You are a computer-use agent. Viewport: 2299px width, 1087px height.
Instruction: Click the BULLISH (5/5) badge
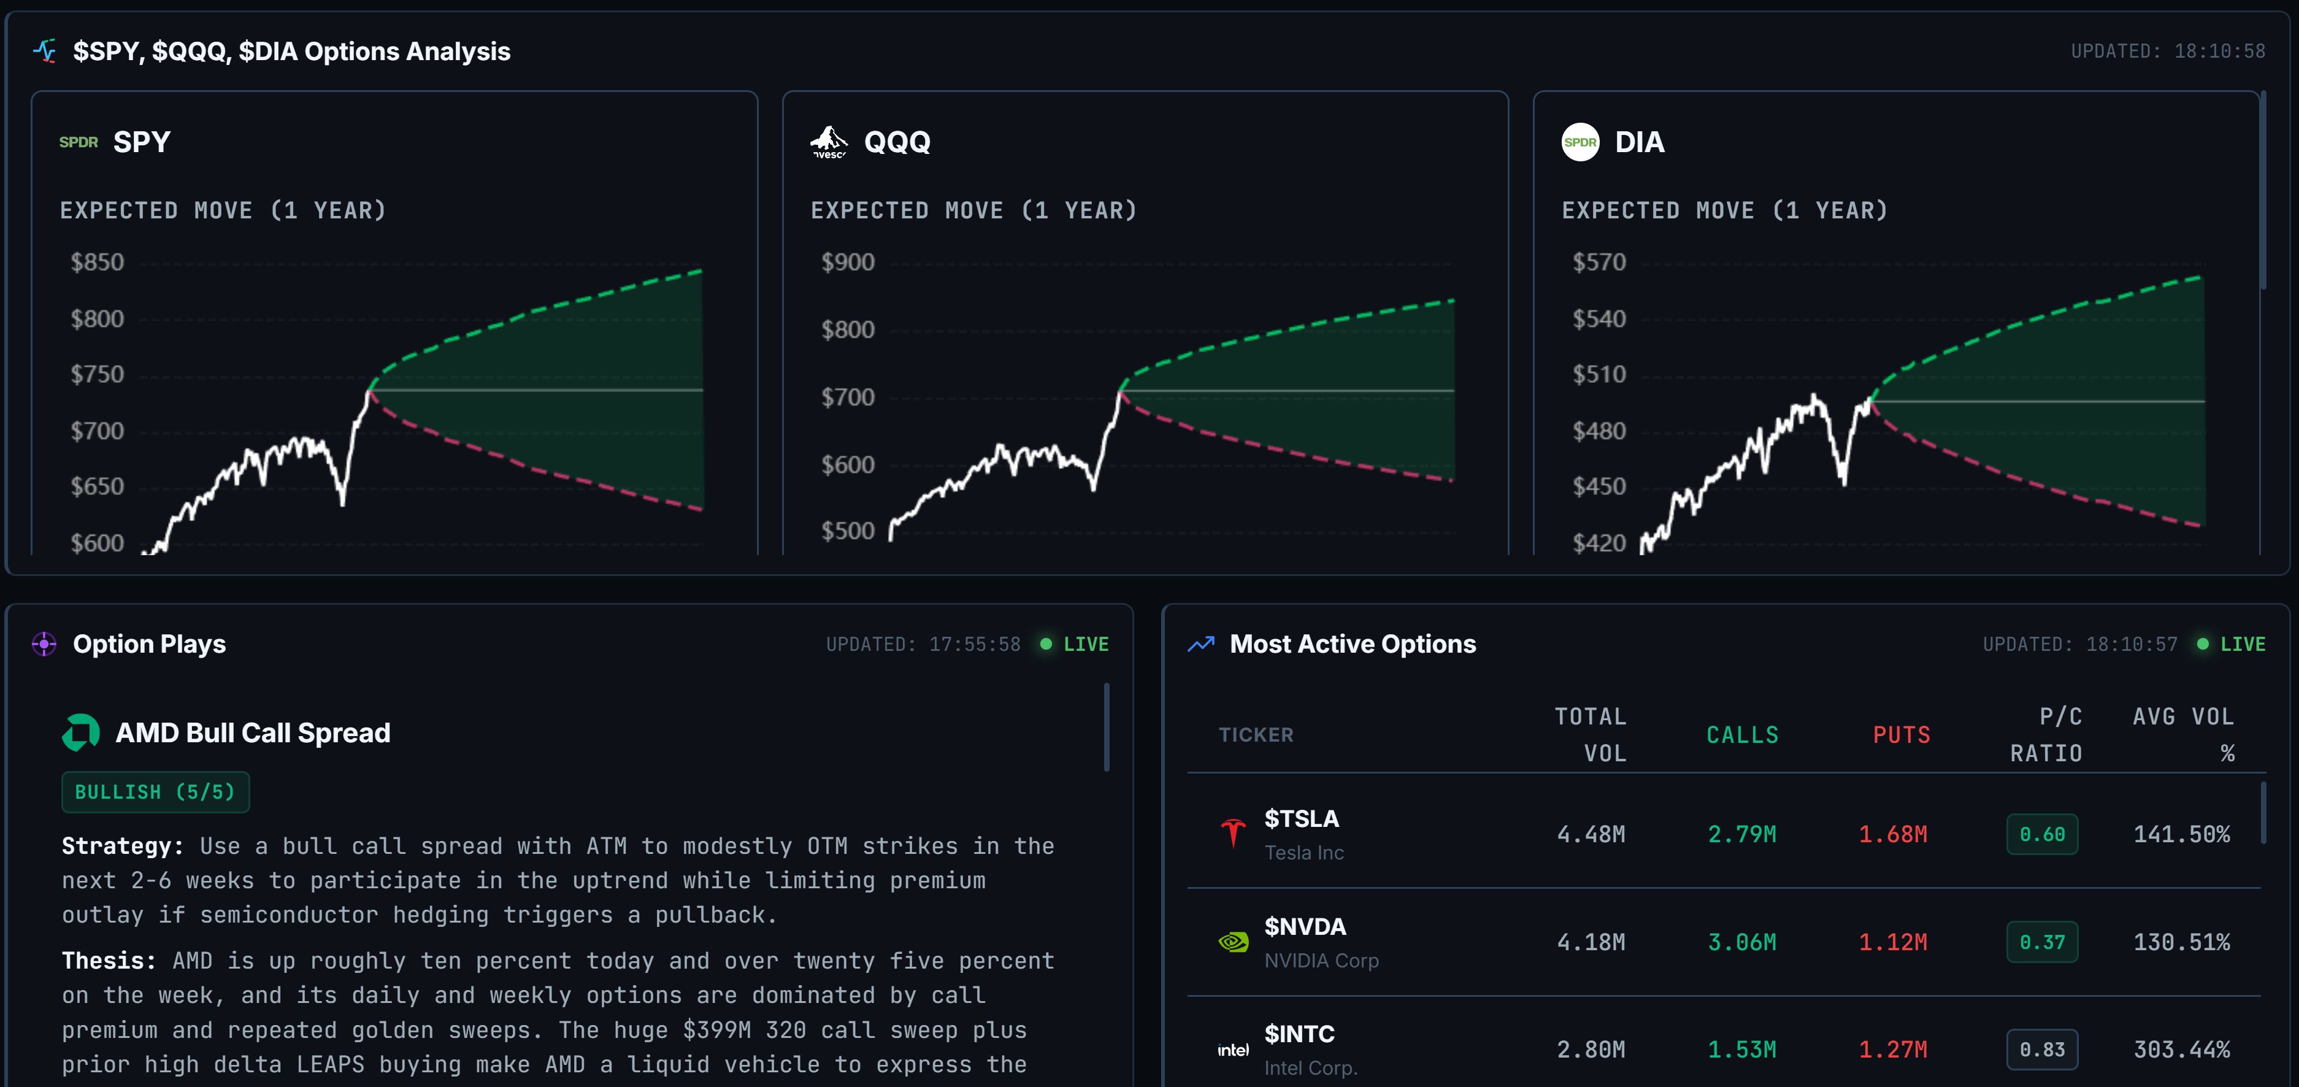point(155,791)
